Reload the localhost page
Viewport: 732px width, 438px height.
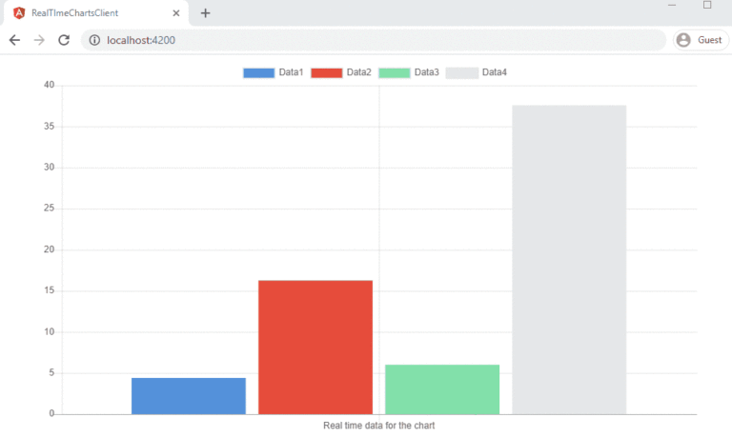pos(64,40)
